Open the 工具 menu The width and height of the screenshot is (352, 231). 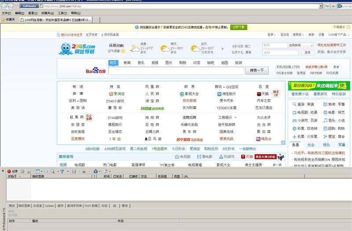[62, 13]
